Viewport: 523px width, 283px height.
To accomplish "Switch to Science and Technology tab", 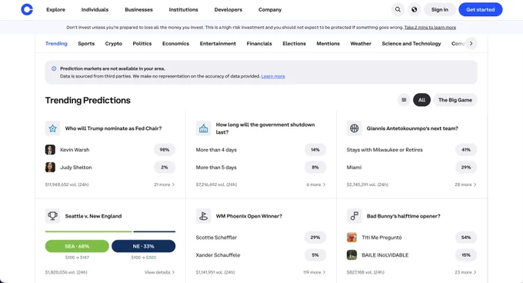I will [411, 44].
